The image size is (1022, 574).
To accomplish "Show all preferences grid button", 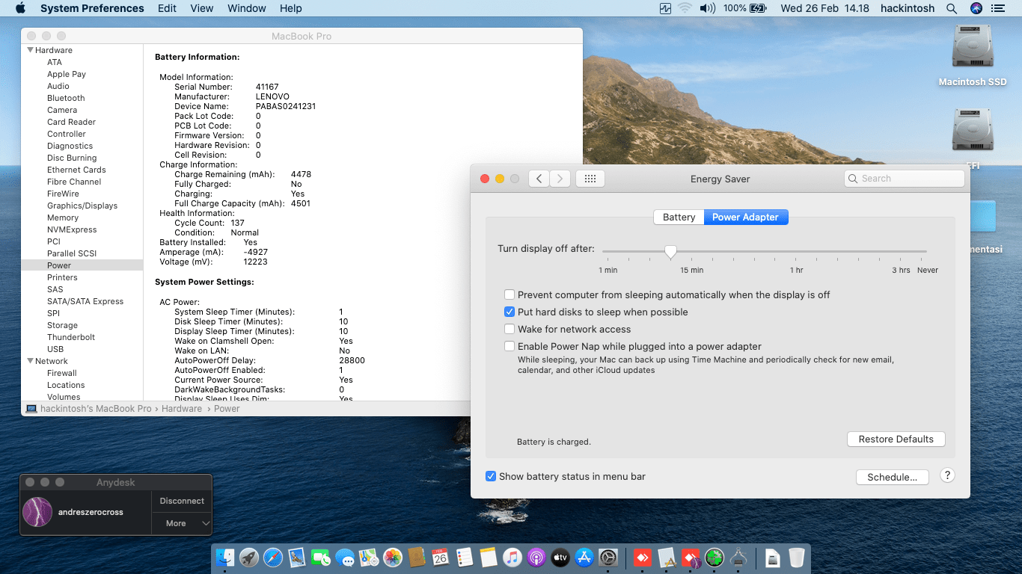I will pyautogui.click(x=590, y=179).
